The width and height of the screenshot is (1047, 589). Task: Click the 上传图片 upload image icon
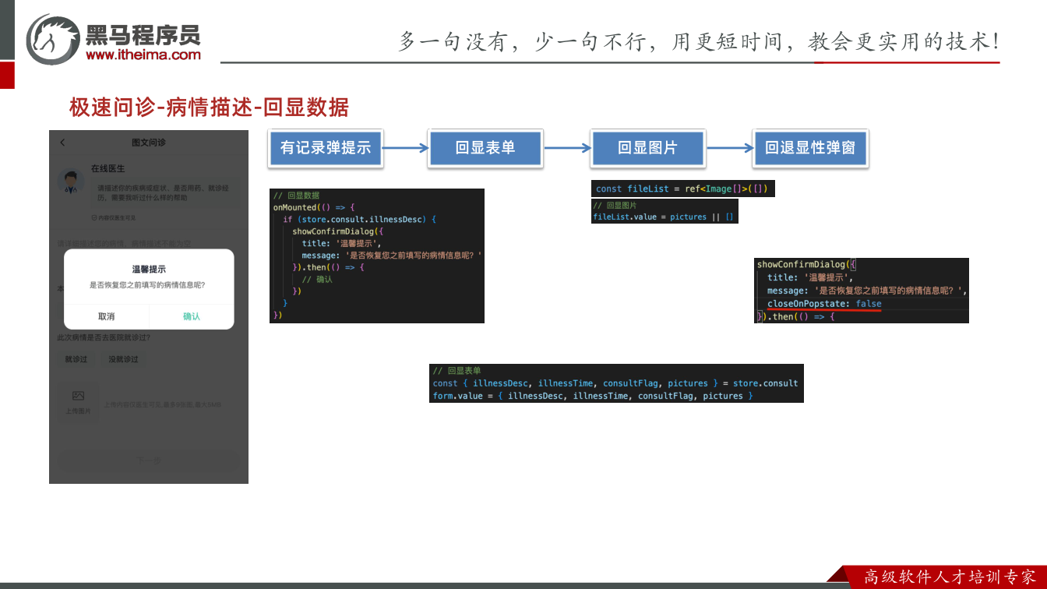[78, 396]
